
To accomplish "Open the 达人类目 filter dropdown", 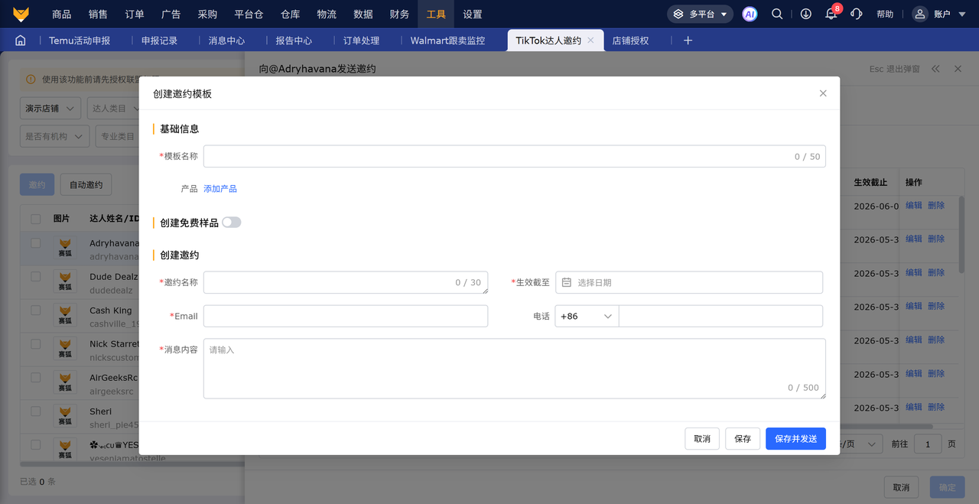I will pyautogui.click(x=115, y=109).
